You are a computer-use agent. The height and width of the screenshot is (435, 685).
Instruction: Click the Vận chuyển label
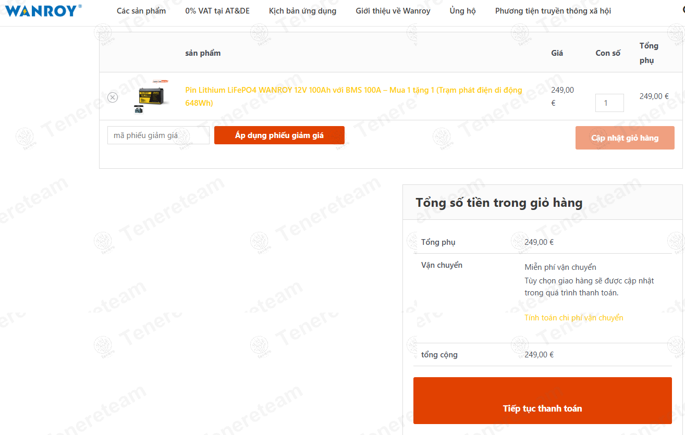(x=442, y=265)
